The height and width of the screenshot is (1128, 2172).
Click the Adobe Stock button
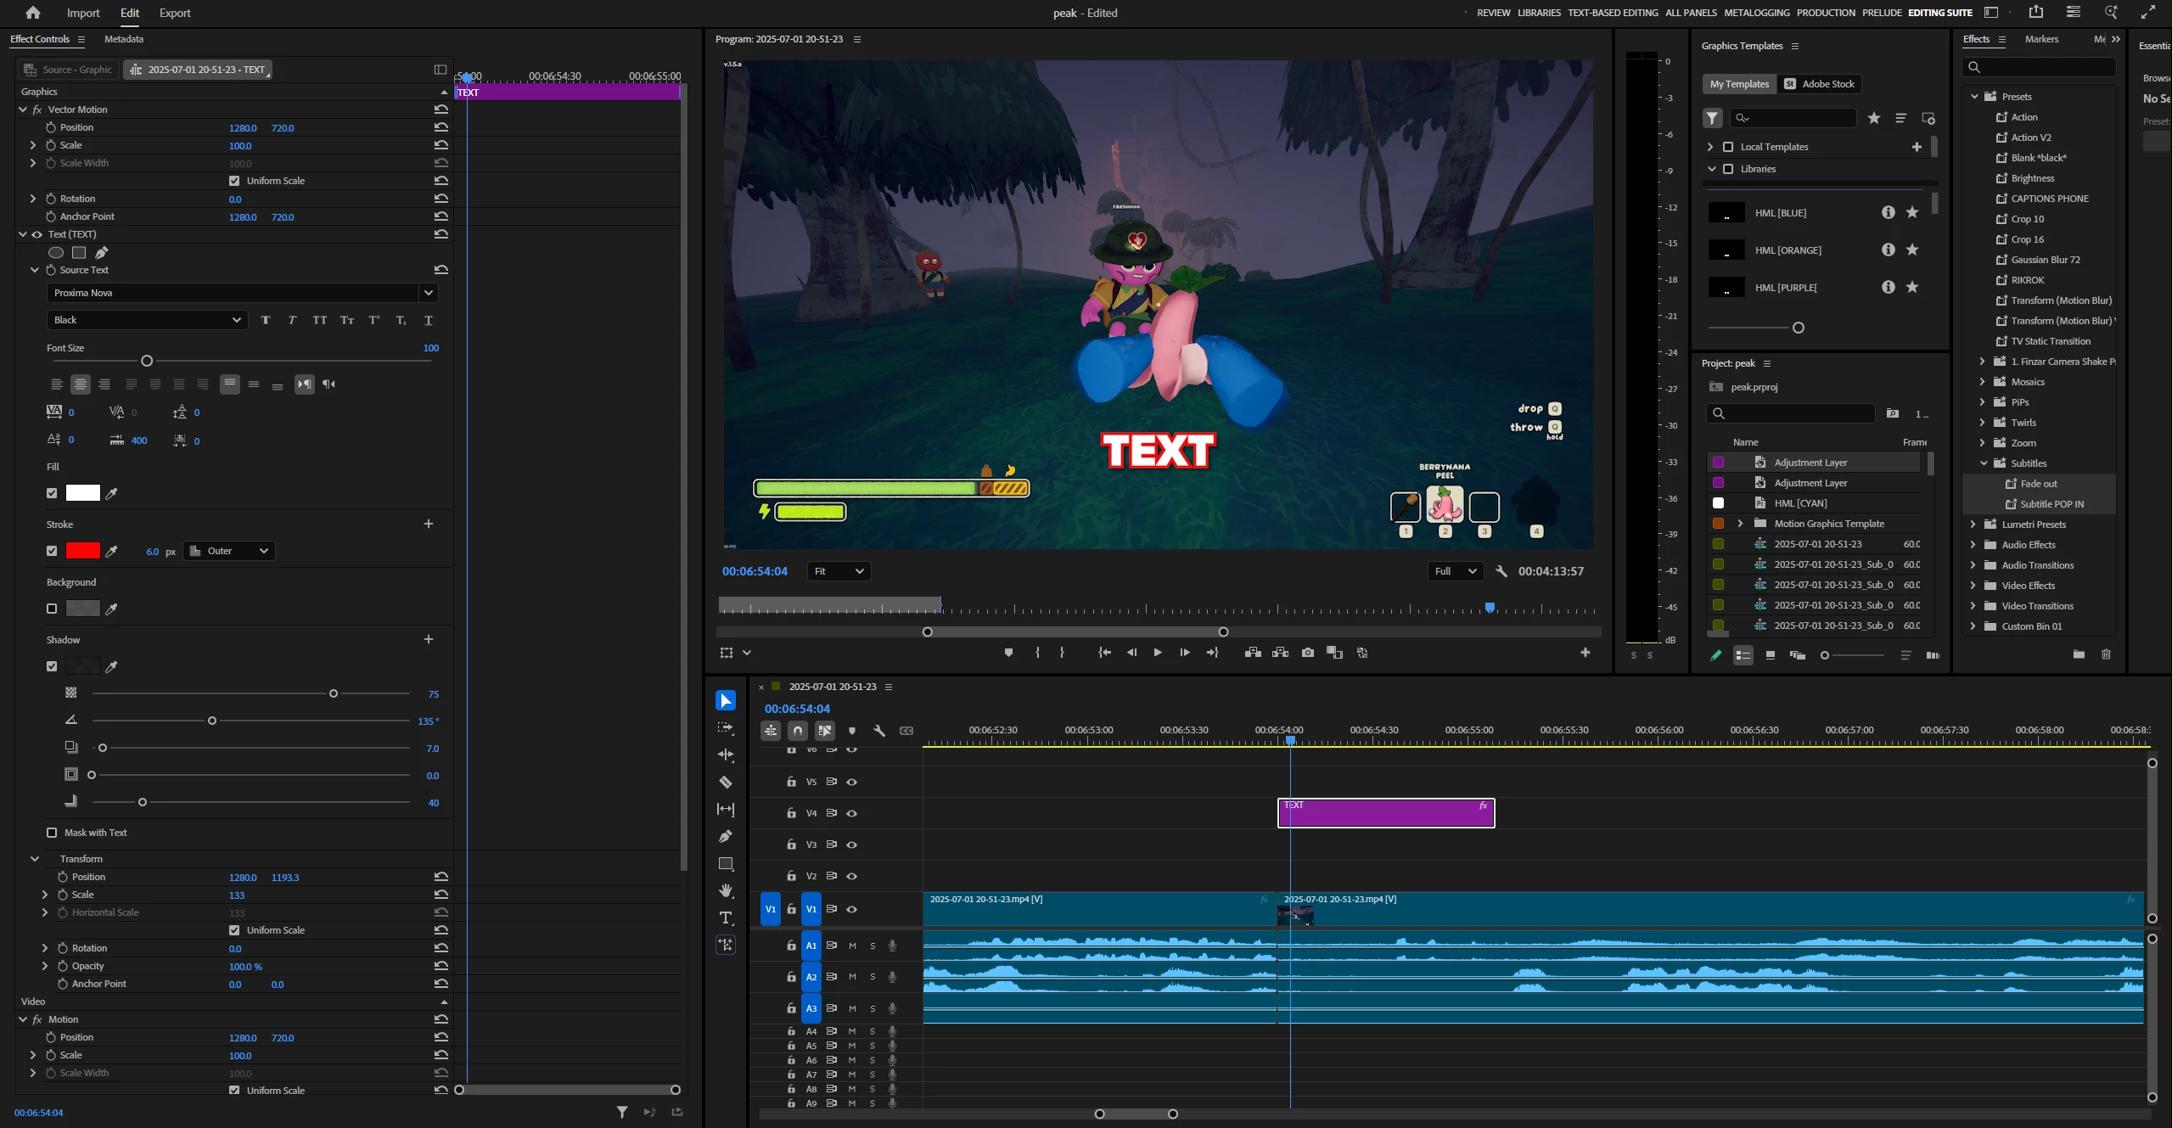1819,84
